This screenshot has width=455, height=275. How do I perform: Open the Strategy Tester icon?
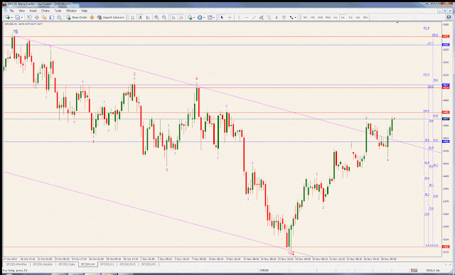tap(59, 17)
